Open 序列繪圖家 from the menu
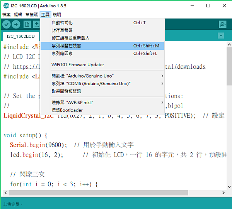Image resolution: width=232 pixels, height=209 pixels. (102, 54)
